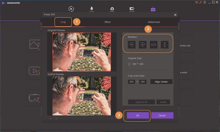
Task: Open the Record section in top toolbar
Action: pyautogui.click(x=112, y=9)
